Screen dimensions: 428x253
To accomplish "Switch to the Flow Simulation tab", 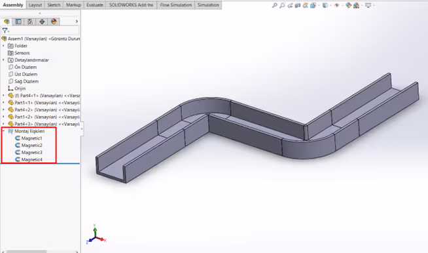I will click(x=176, y=5).
